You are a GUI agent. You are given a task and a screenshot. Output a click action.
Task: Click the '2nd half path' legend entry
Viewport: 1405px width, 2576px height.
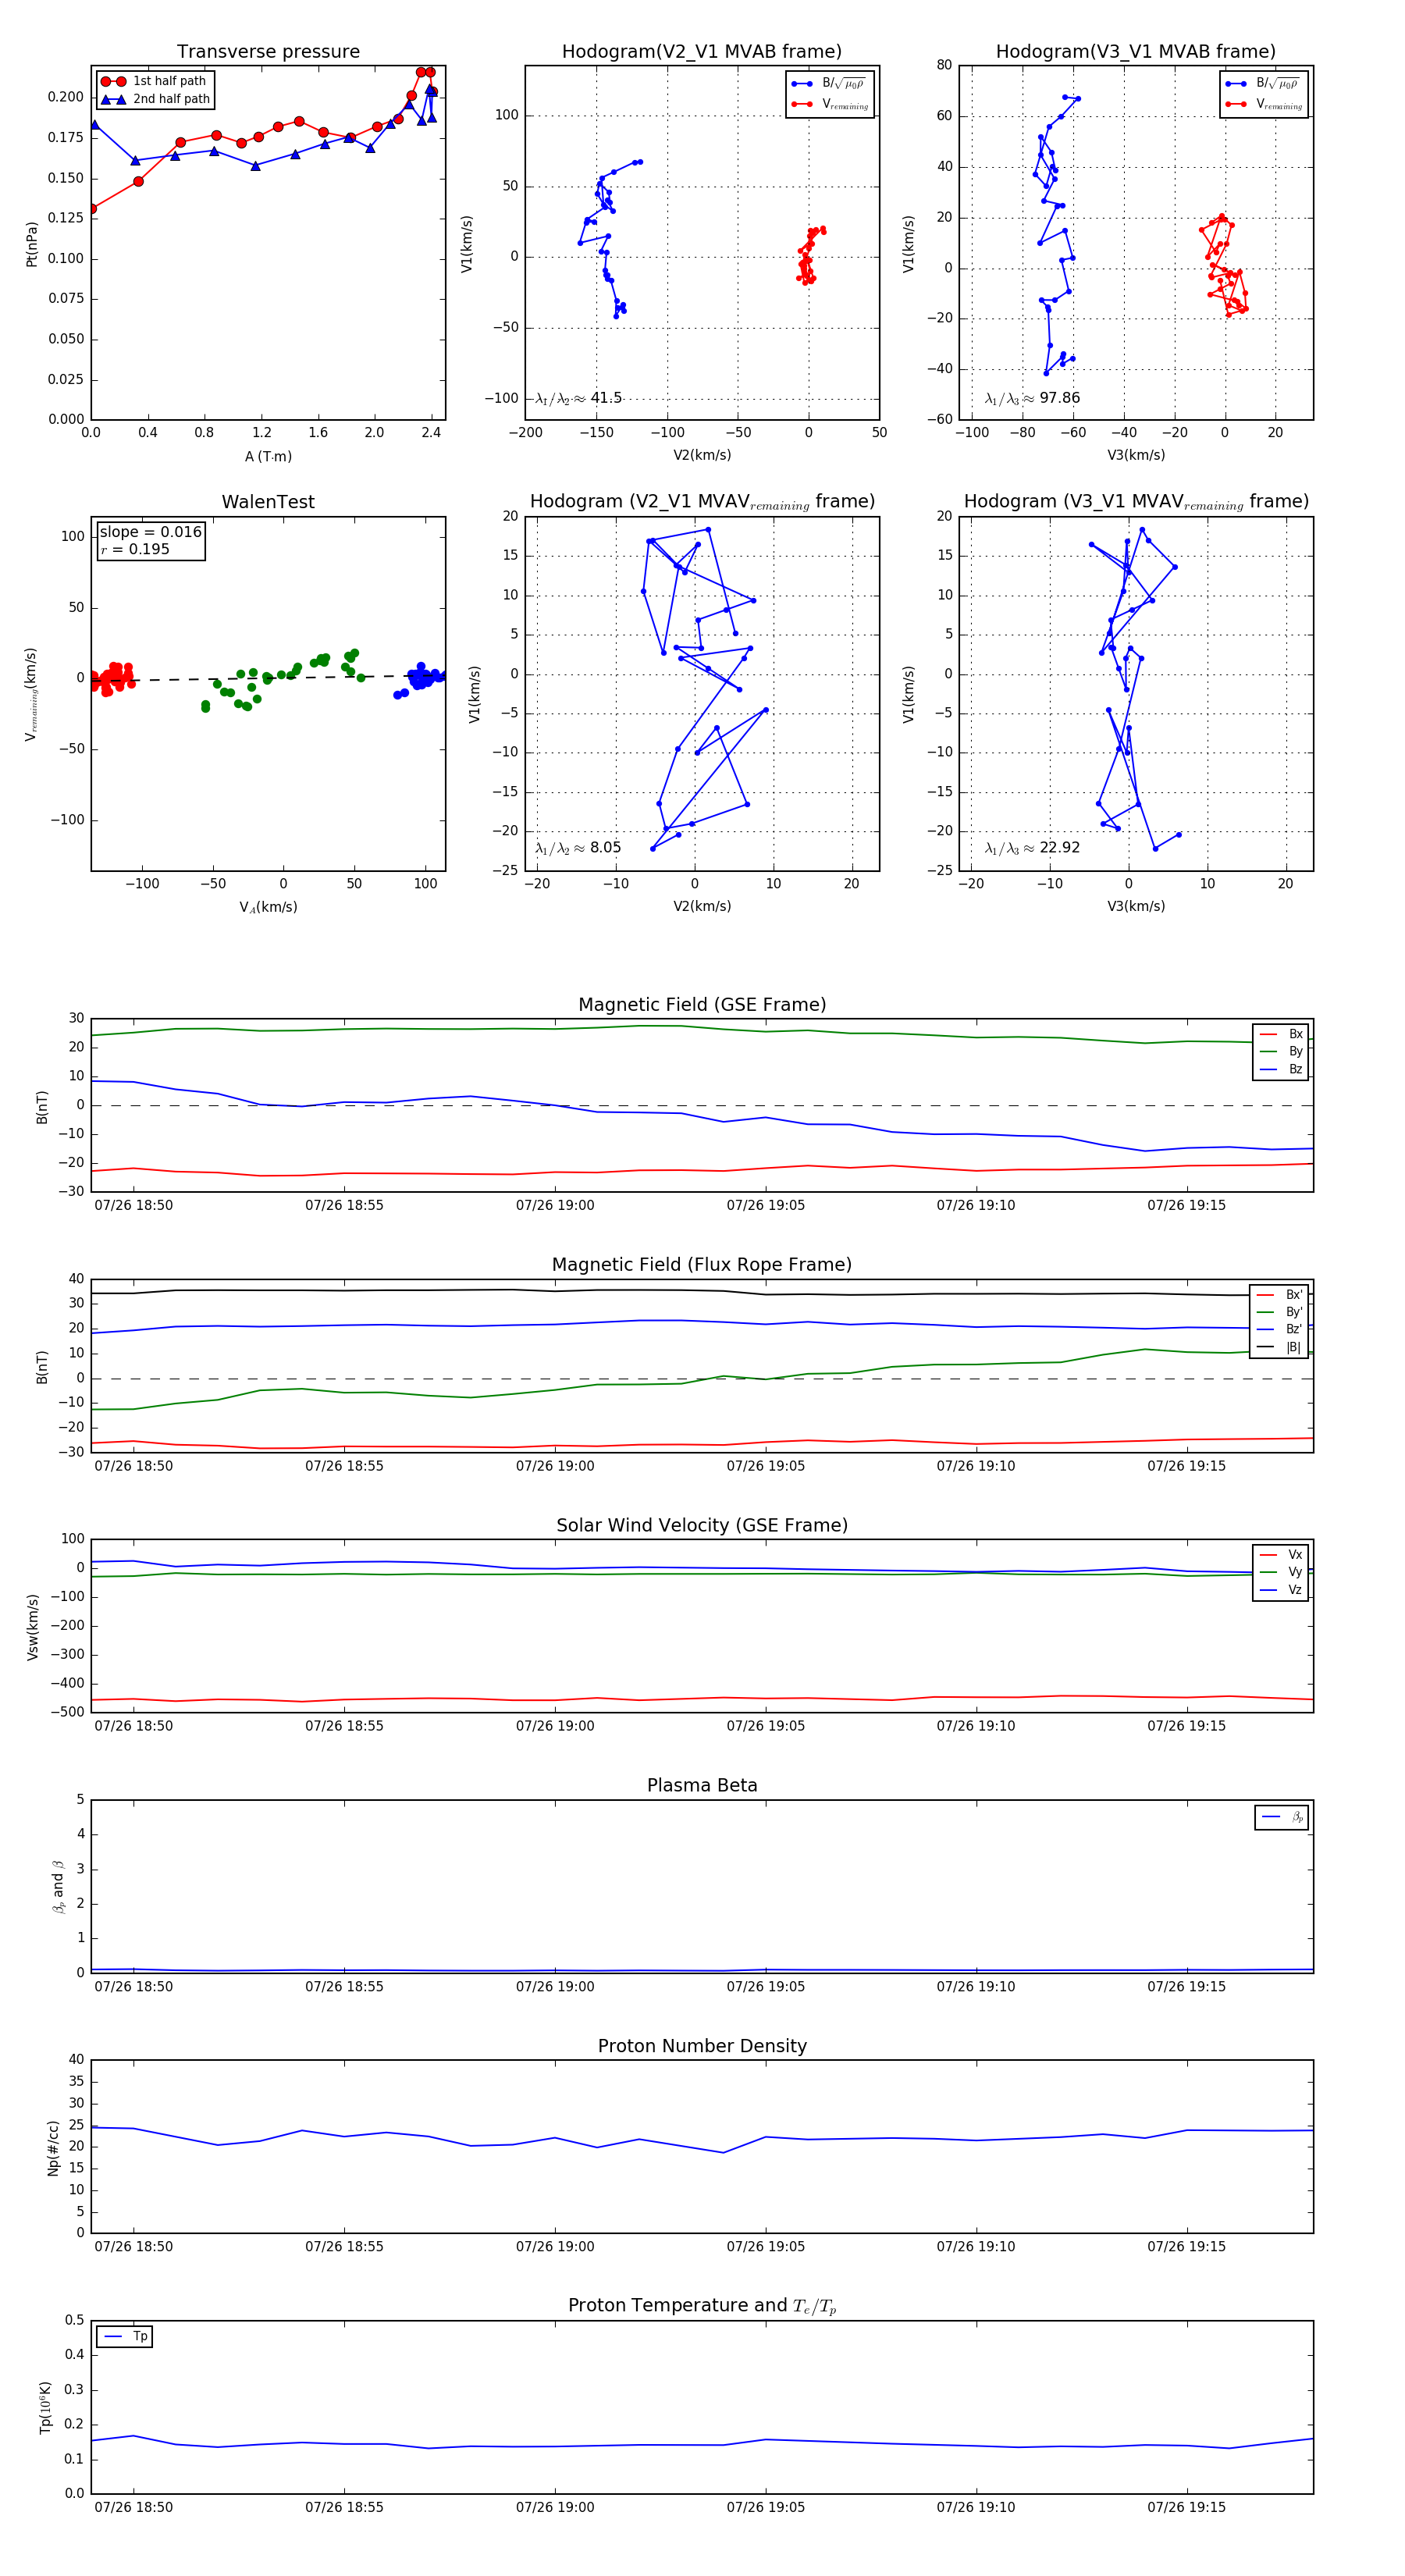click(155, 99)
